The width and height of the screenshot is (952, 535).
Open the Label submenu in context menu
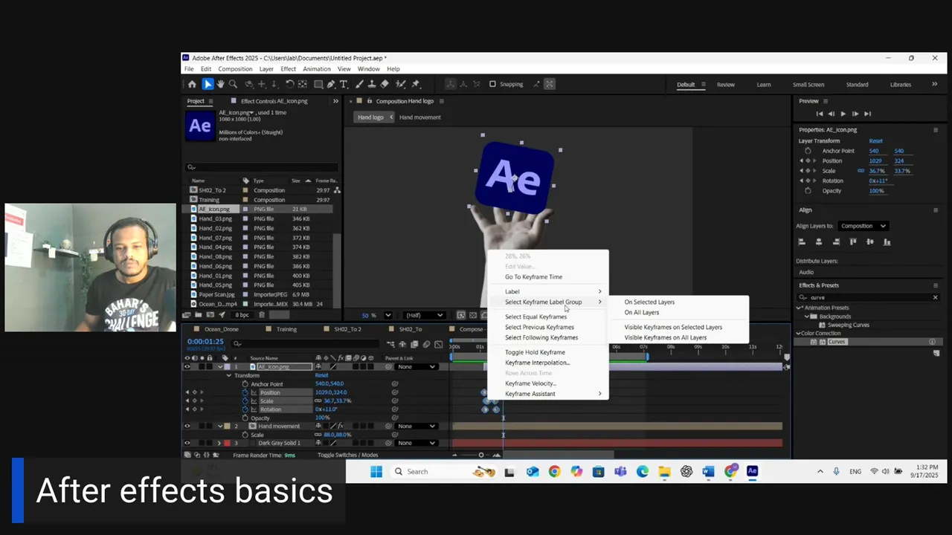[547, 291]
